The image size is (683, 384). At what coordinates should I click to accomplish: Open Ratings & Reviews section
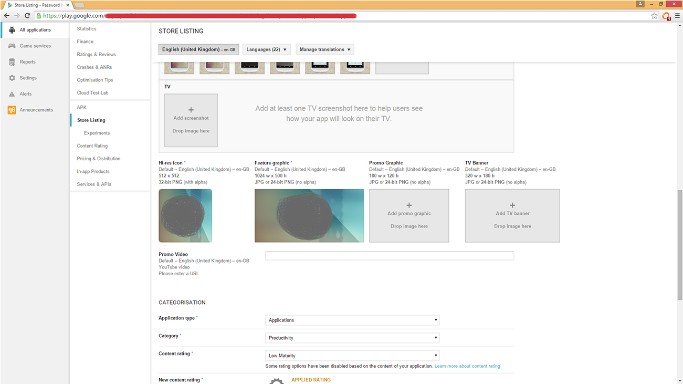pyautogui.click(x=96, y=54)
